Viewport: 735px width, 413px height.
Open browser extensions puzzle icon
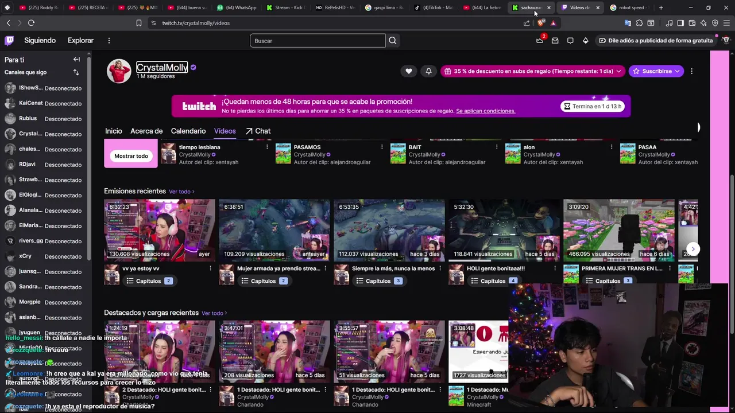point(639,23)
